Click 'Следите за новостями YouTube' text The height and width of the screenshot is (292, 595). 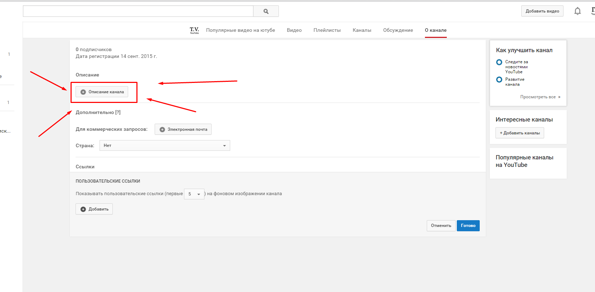point(517,67)
